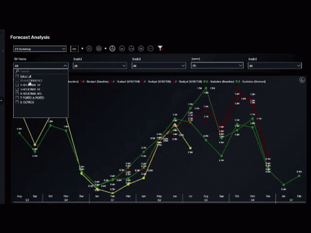Collapse the GV Name dropdown
Viewport: 311px width, 233px height.
[41, 66]
